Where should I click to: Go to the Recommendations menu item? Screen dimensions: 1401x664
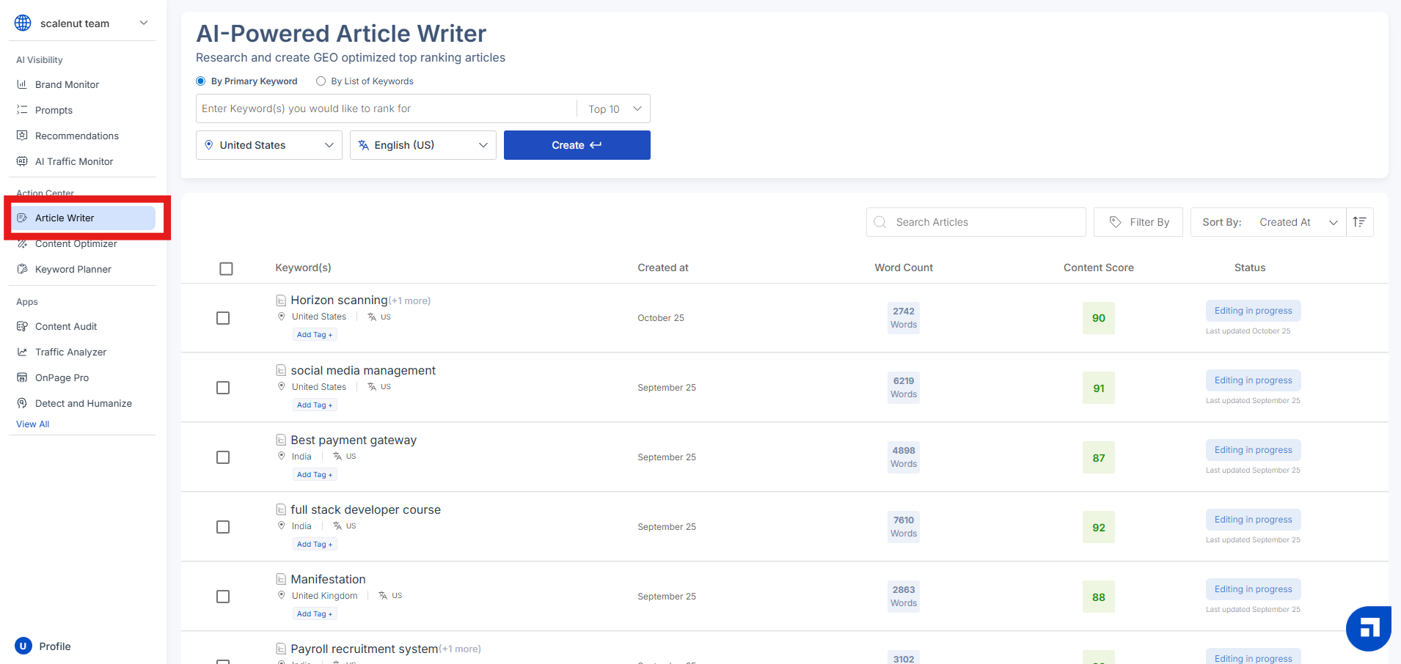pyautogui.click(x=76, y=136)
